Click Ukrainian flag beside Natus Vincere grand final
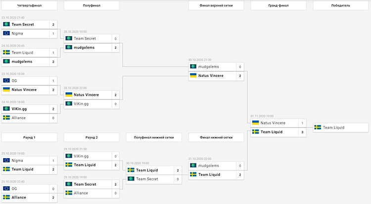Image resolution: width=371 pixels, height=204 pixels. pos(255,122)
